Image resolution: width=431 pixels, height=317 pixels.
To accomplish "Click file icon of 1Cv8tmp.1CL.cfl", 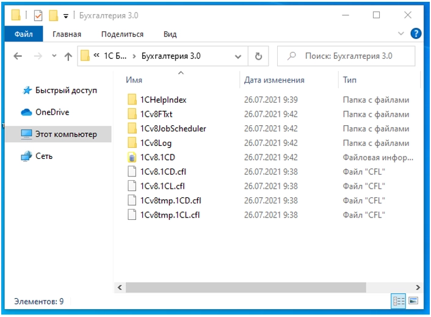I will (x=132, y=215).
